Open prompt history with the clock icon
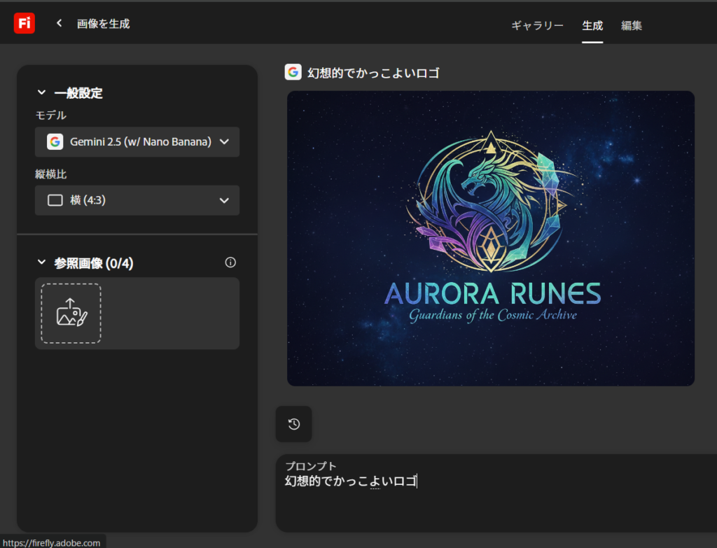The image size is (717, 548). pyautogui.click(x=293, y=424)
